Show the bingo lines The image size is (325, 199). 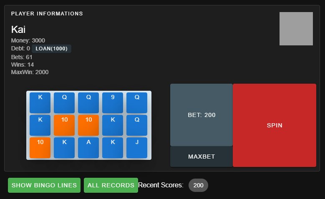click(x=44, y=185)
